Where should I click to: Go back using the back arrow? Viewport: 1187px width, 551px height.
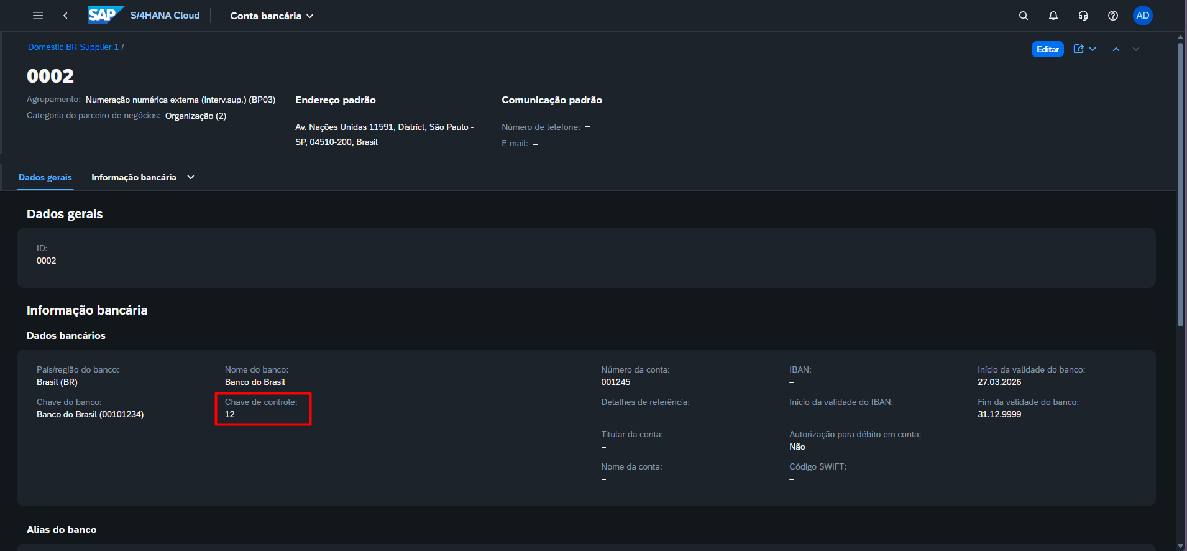(65, 16)
